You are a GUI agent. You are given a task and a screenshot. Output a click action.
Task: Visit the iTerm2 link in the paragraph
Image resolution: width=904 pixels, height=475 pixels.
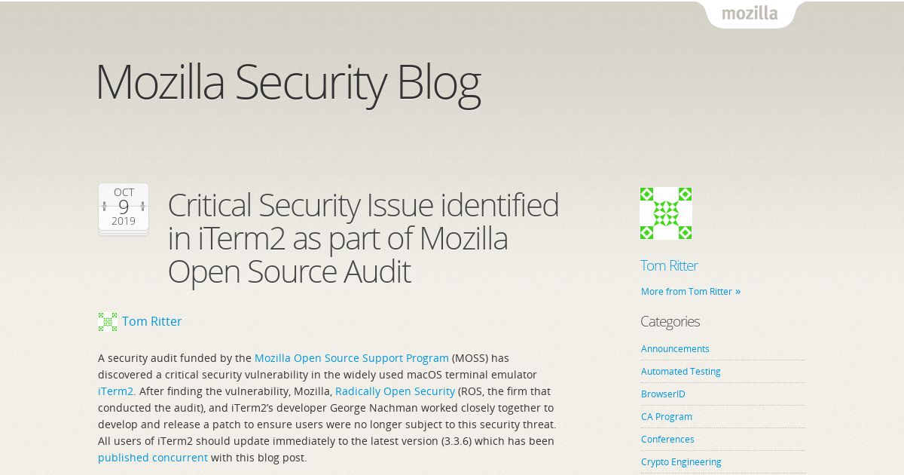pos(116,391)
